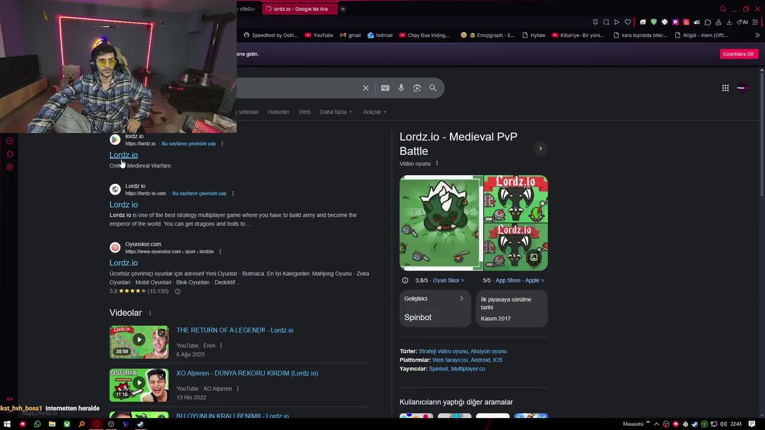Open Hytale bookmark in bookmarks bar
765x430 pixels.
click(534, 35)
